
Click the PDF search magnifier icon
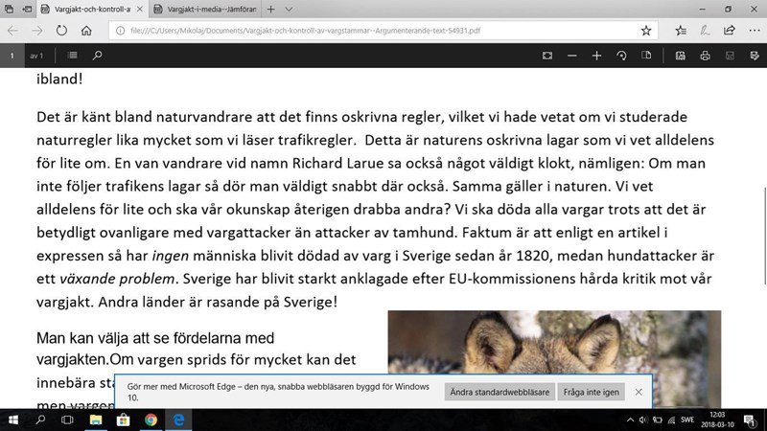tap(97, 56)
